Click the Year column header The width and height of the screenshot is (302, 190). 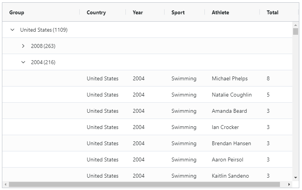point(137,12)
